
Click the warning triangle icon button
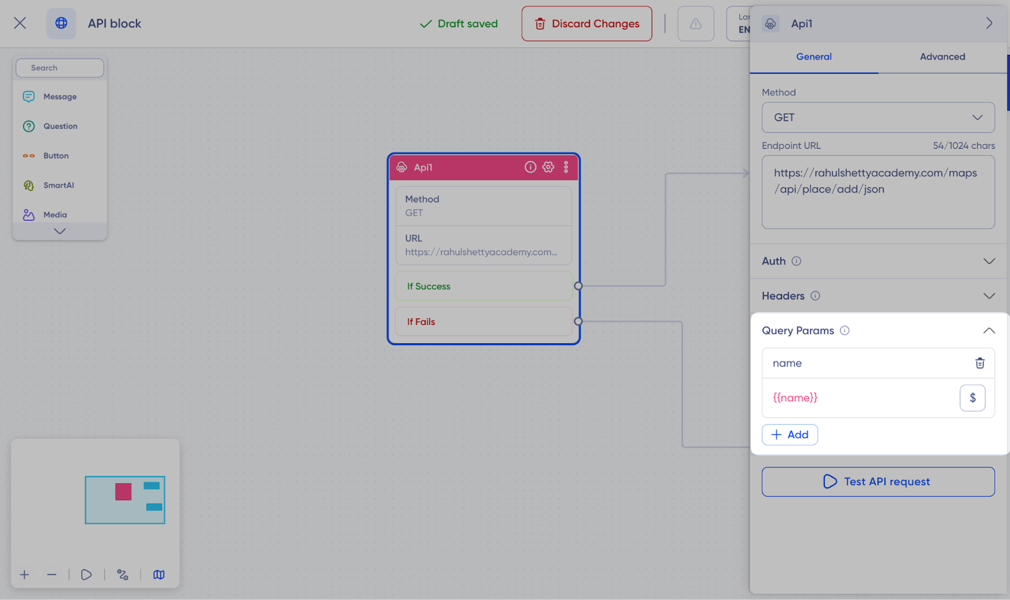(696, 24)
